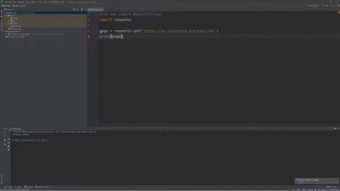340x191 pixels.
Task: Open the Refactor menu
Action: coord(34,2)
